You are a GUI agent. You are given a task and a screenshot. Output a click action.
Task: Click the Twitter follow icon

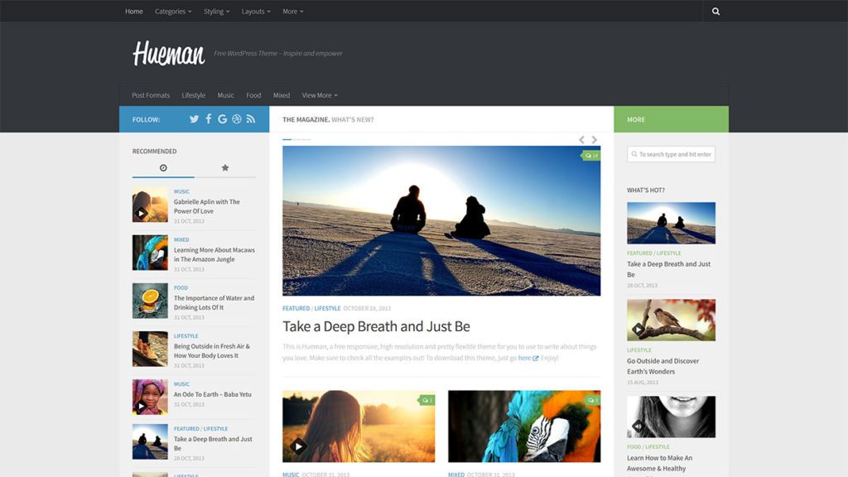coord(194,119)
